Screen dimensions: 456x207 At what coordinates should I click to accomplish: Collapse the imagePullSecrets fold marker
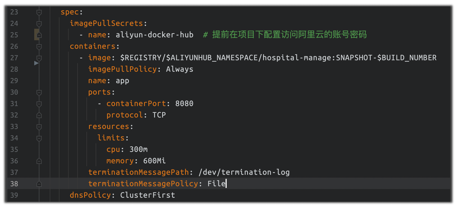click(x=39, y=24)
